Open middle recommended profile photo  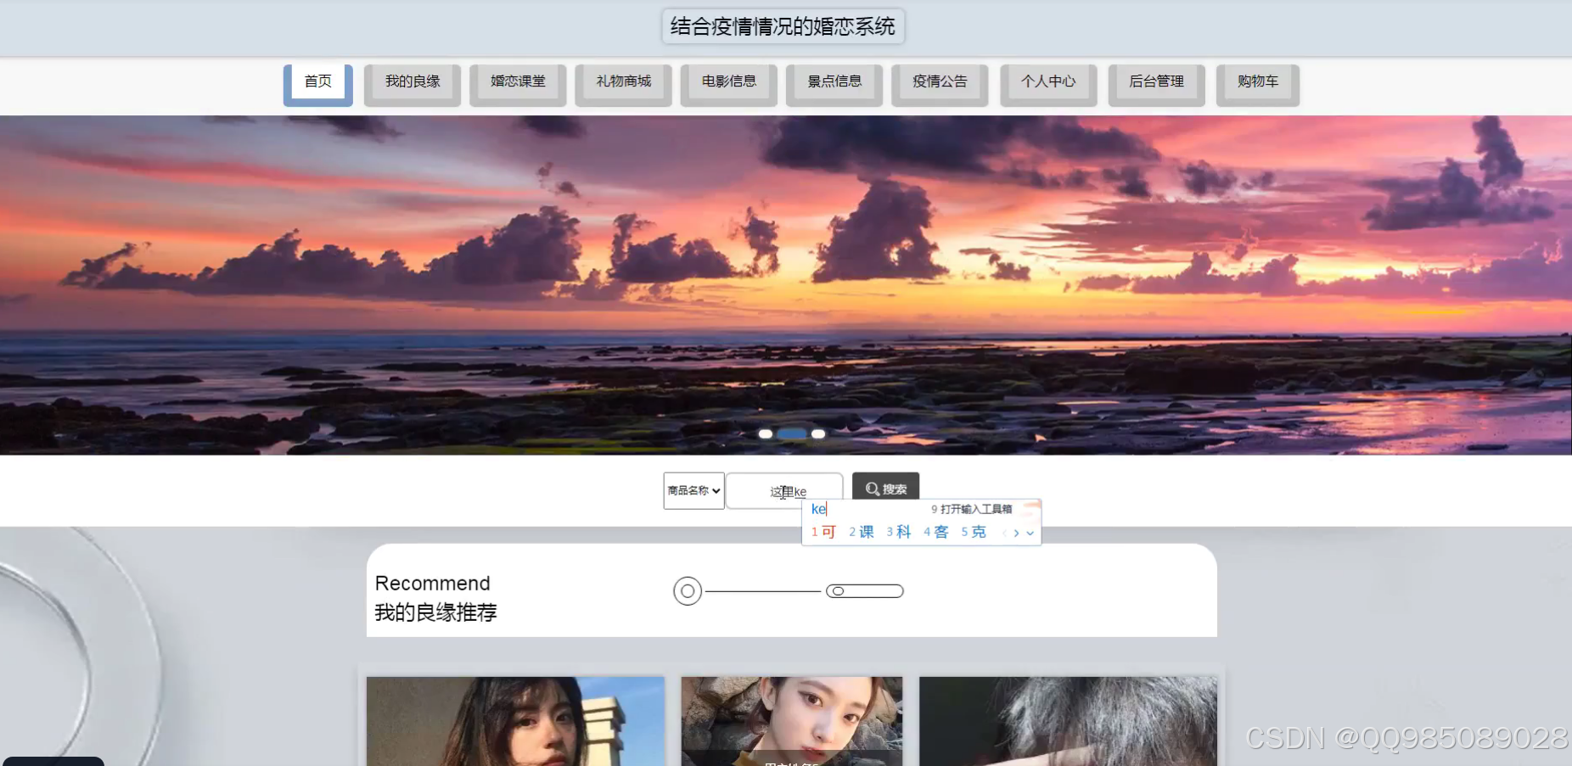pyautogui.click(x=791, y=721)
